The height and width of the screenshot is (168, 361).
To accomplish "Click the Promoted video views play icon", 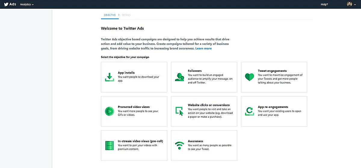I will [110, 111].
